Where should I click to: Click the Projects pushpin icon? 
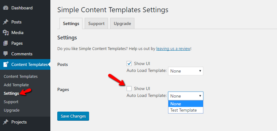click(6, 122)
